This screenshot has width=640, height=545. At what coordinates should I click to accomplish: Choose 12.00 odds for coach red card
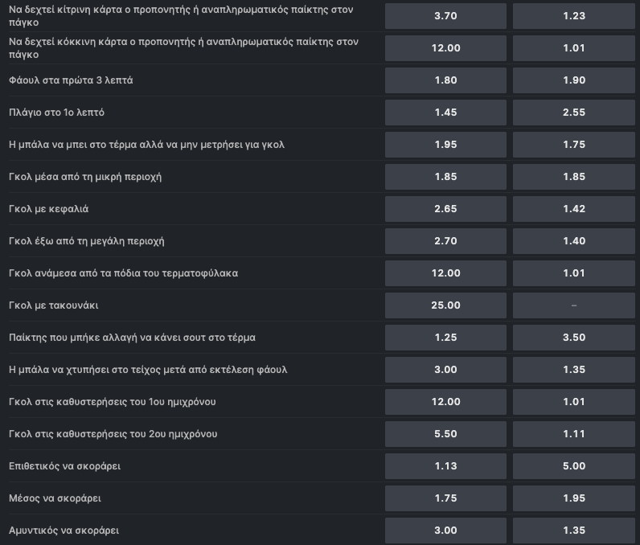(x=445, y=48)
